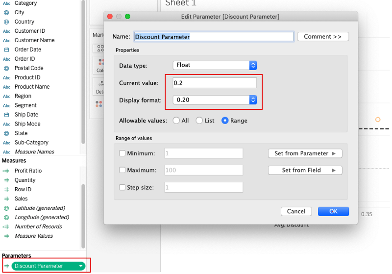Click the Cancel button
Screen dimensions: 392x274
point(296,211)
